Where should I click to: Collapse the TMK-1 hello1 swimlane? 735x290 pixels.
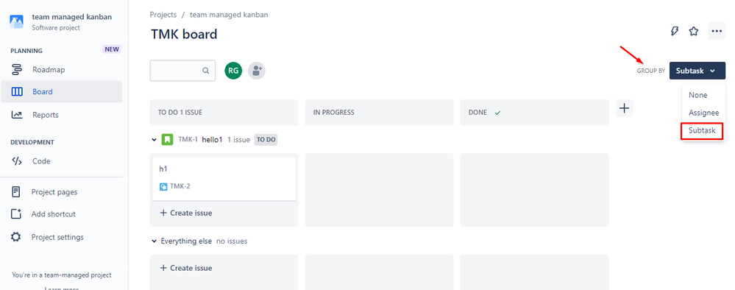click(x=155, y=139)
